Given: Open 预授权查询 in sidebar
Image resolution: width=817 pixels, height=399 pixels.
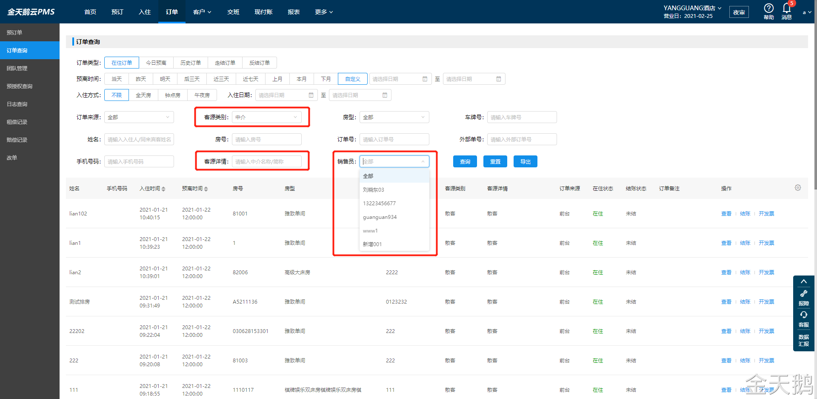Looking at the screenshot, I should 30,86.
